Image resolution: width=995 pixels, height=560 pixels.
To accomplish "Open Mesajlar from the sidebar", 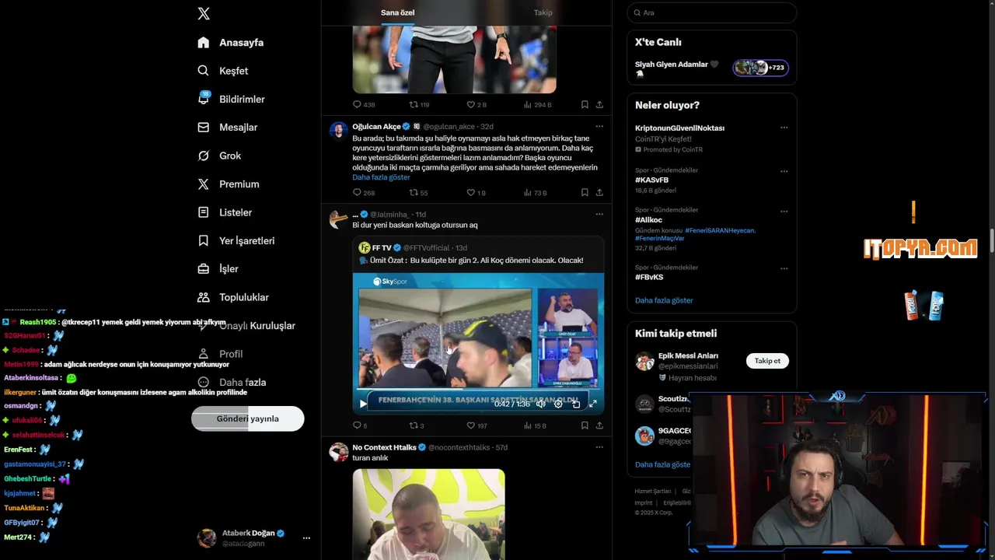I will tap(227, 128).
